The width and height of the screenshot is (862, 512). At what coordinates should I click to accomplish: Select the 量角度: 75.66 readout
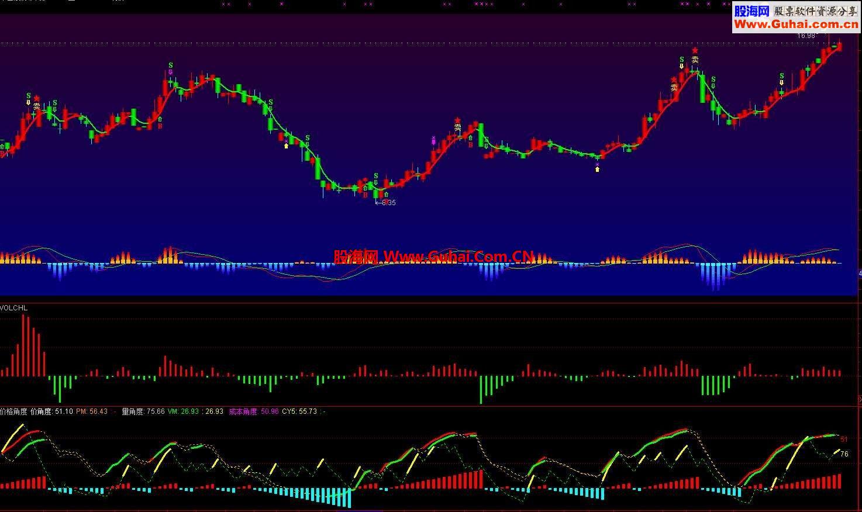point(143,411)
